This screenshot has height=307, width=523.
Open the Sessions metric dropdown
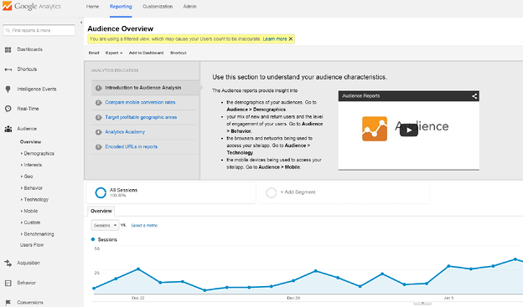105,225
